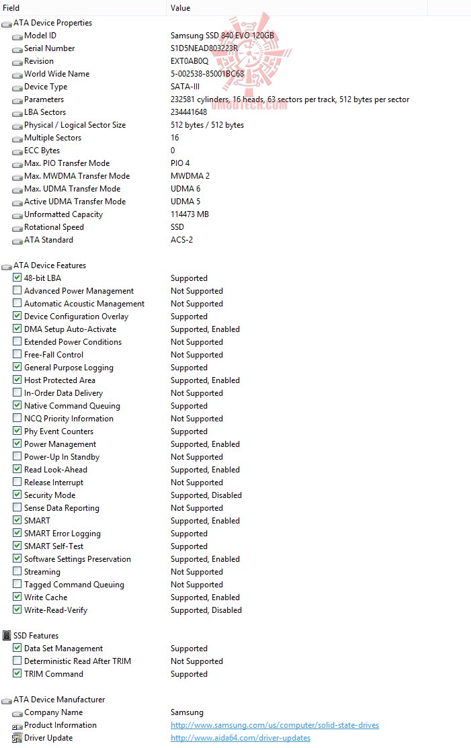The height and width of the screenshot is (748, 471).
Task: Toggle the SMART Self-Test checkbox
Action: pos(17,545)
